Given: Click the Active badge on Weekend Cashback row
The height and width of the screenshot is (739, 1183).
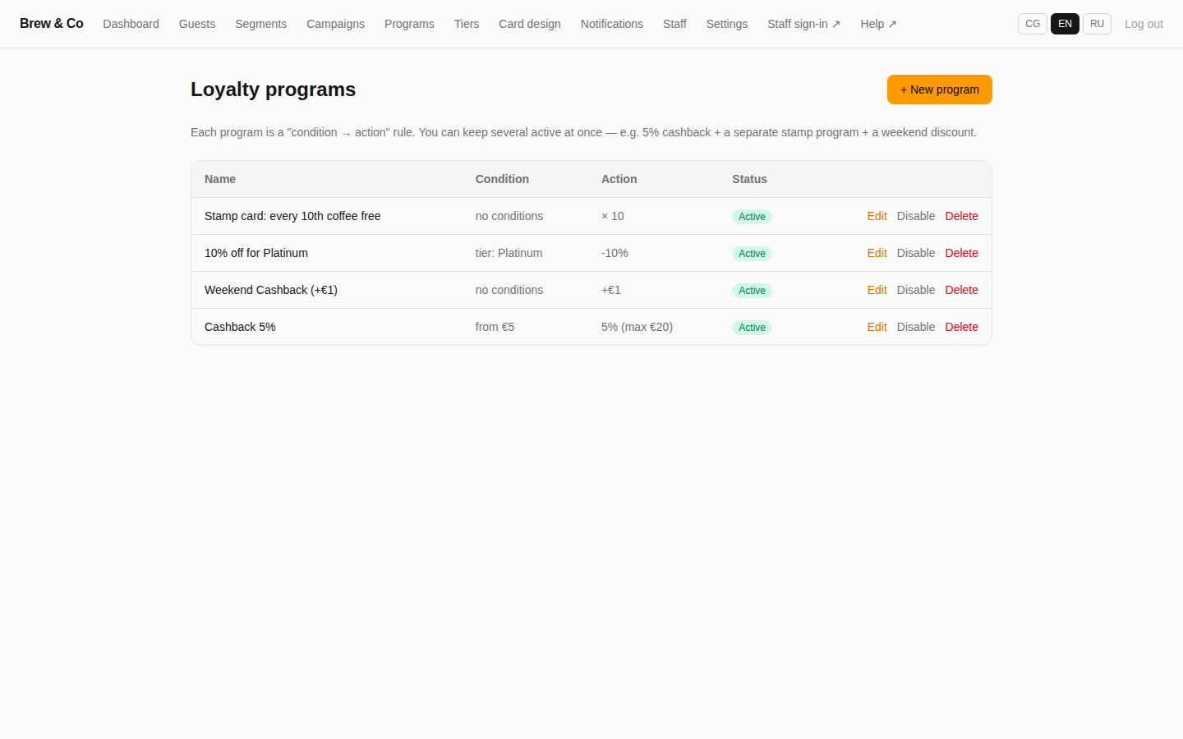Looking at the screenshot, I should click(x=752, y=291).
